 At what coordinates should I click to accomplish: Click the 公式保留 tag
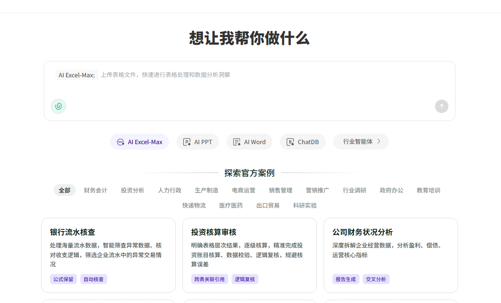pyautogui.click(x=63, y=279)
